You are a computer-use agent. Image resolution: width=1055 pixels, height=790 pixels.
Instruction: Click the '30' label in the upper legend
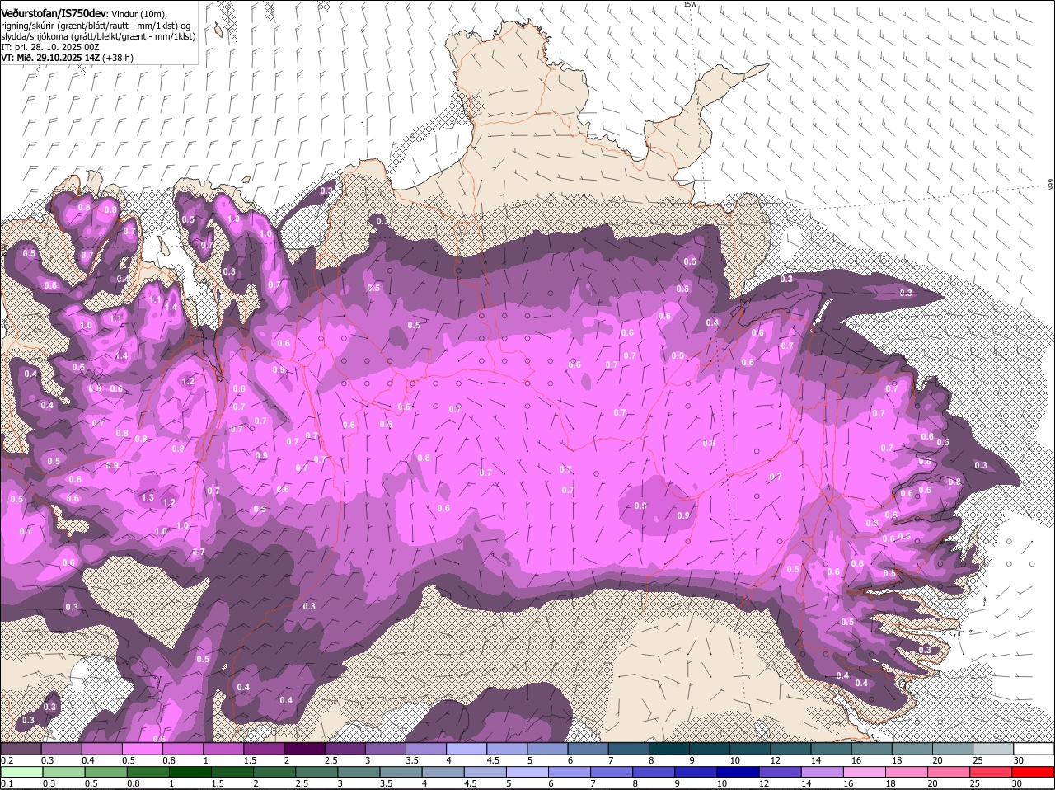click(1019, 759)
